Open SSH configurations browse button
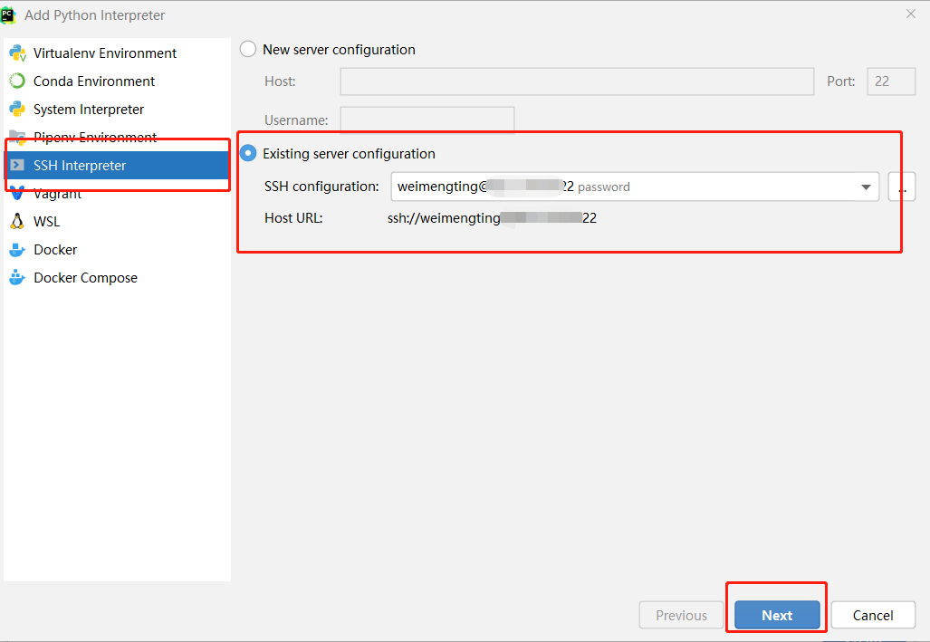The width and height of the screenshot is (930, 642). pyautogui.click(x=902, y=187)
